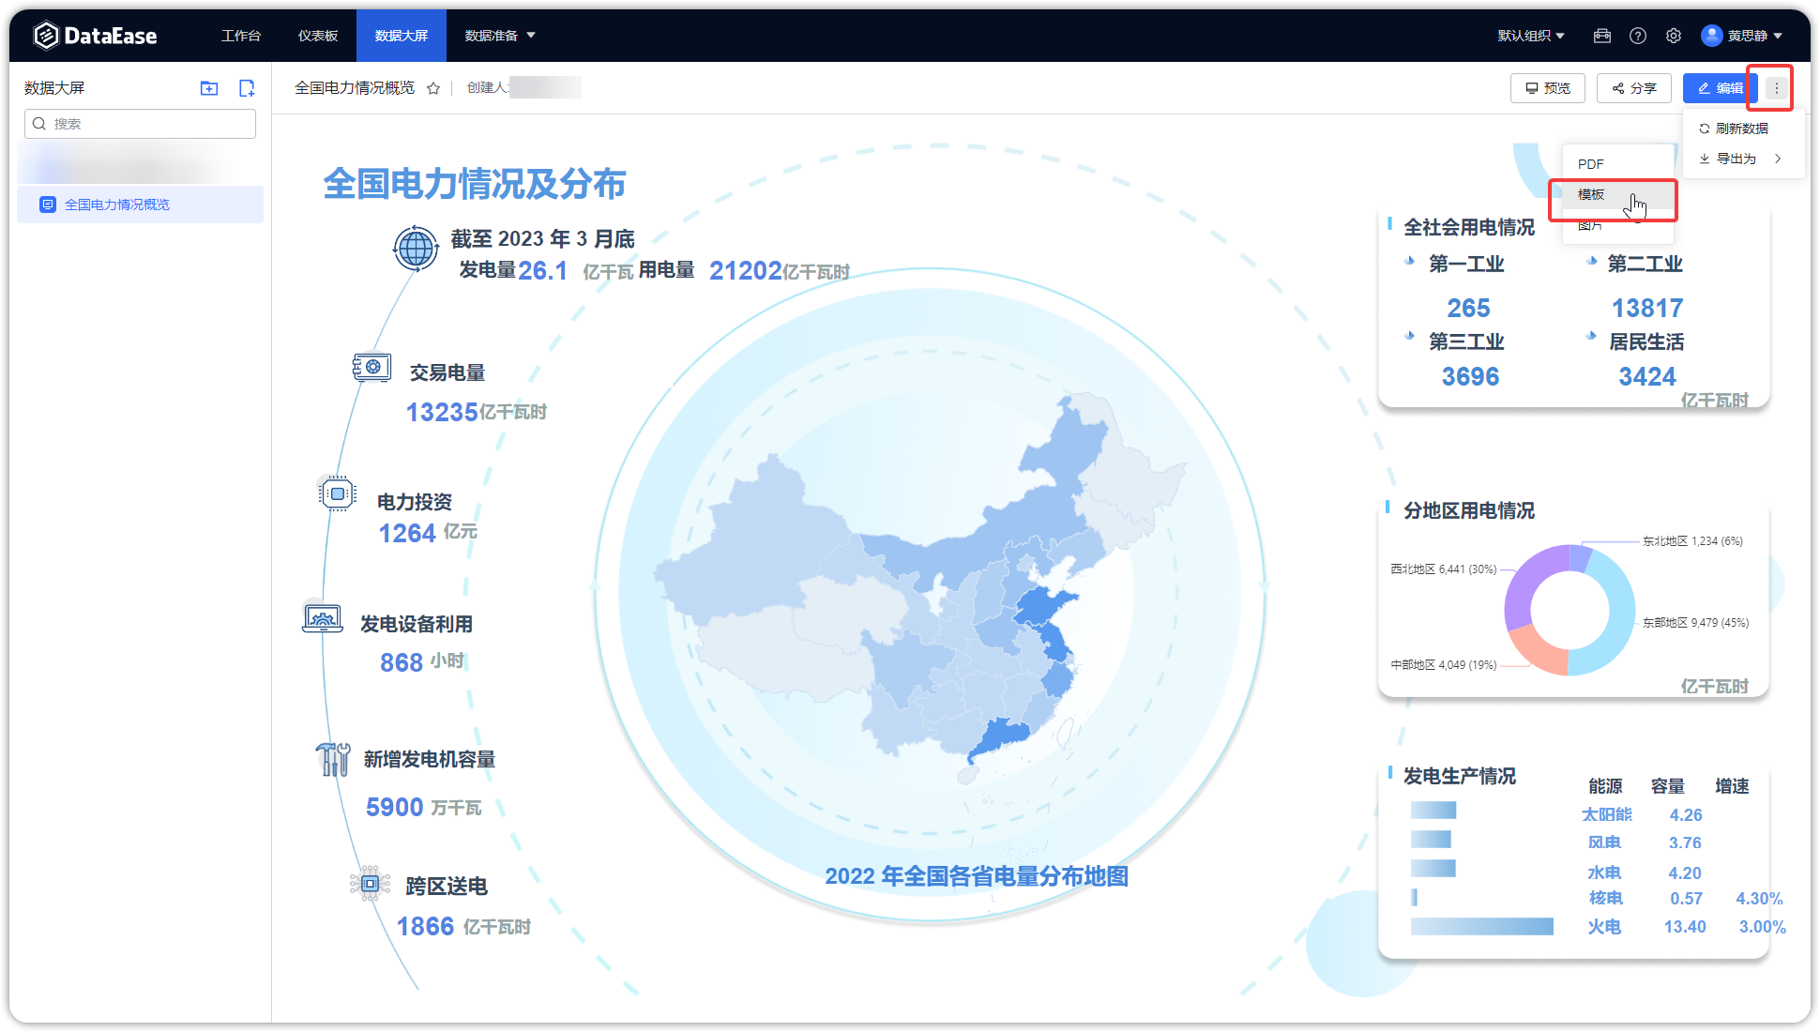This screenshot has width=1820, height=1032.
Task: Click the 核电 progress bar
Action: pyautogui.click(x=1414, y=898)
